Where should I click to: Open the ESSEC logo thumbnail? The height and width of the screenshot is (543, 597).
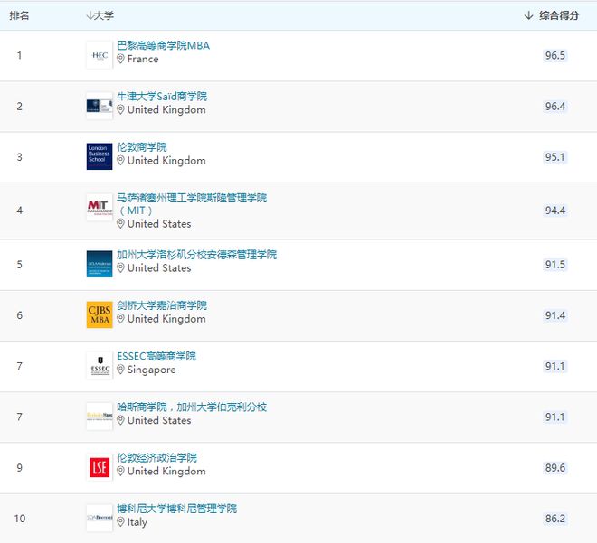99,366
